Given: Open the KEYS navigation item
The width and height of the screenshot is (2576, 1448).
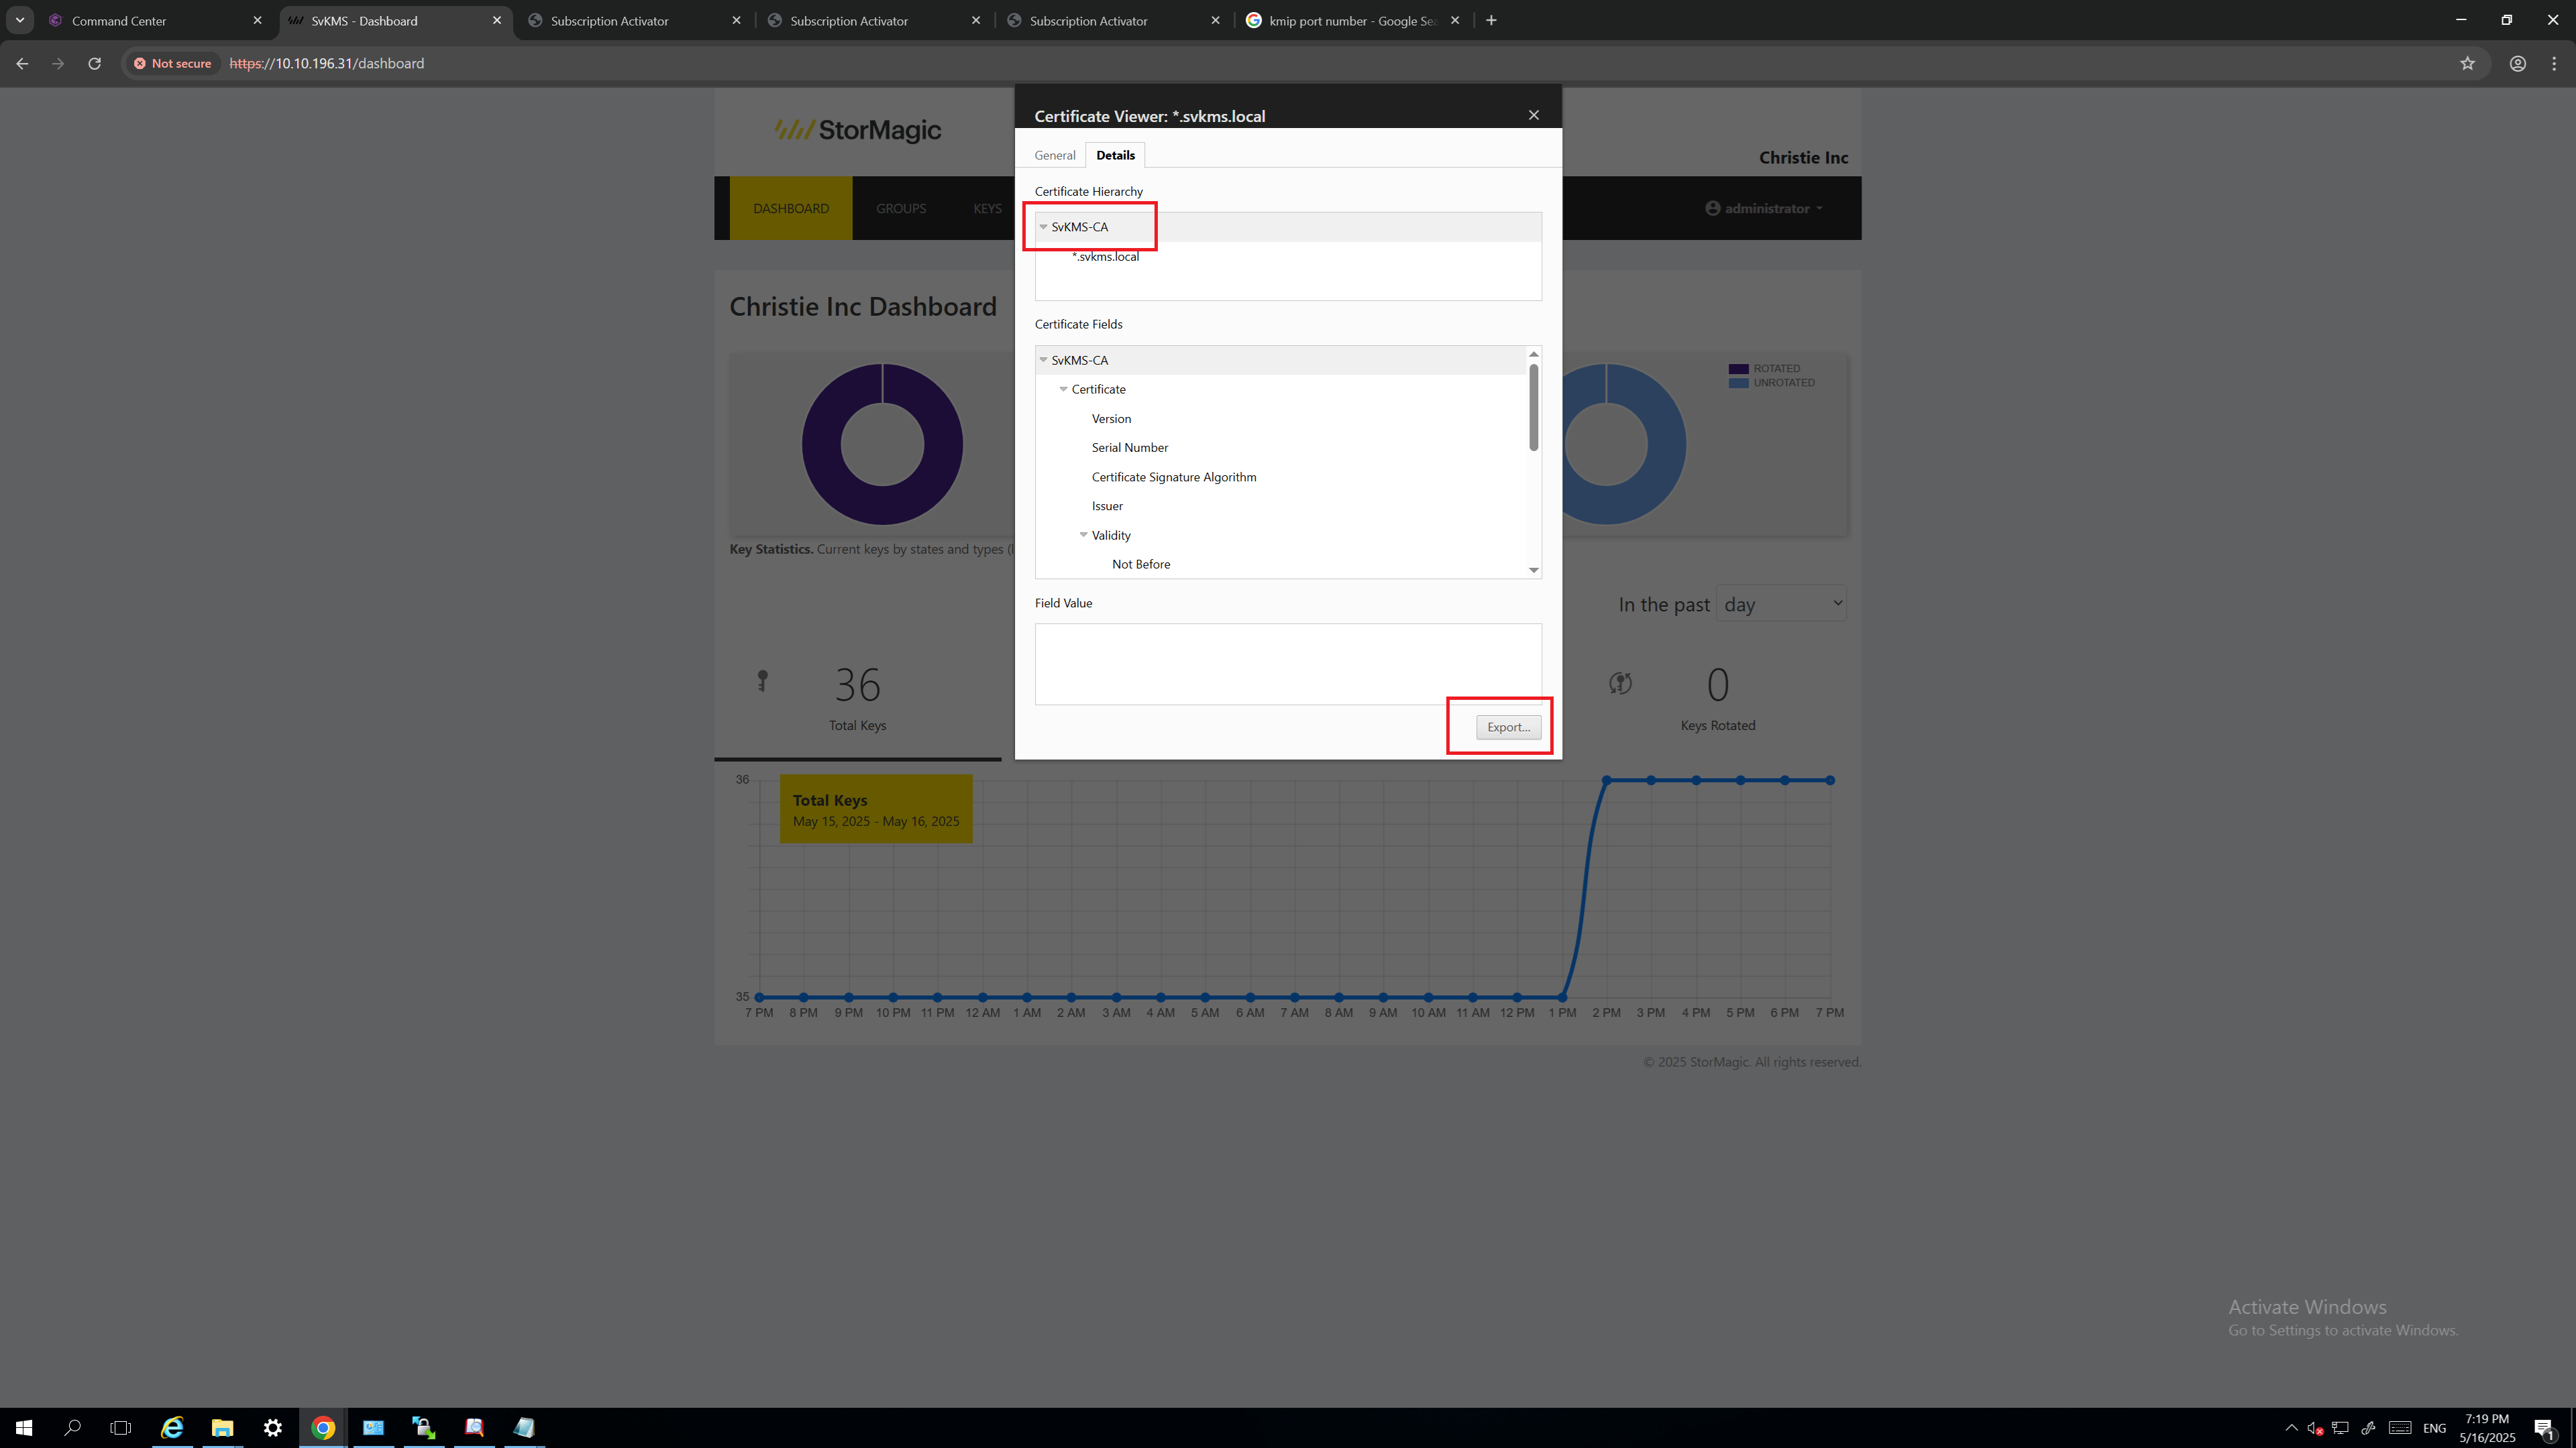Looking at the screenshot, I should tap(987, 208).
